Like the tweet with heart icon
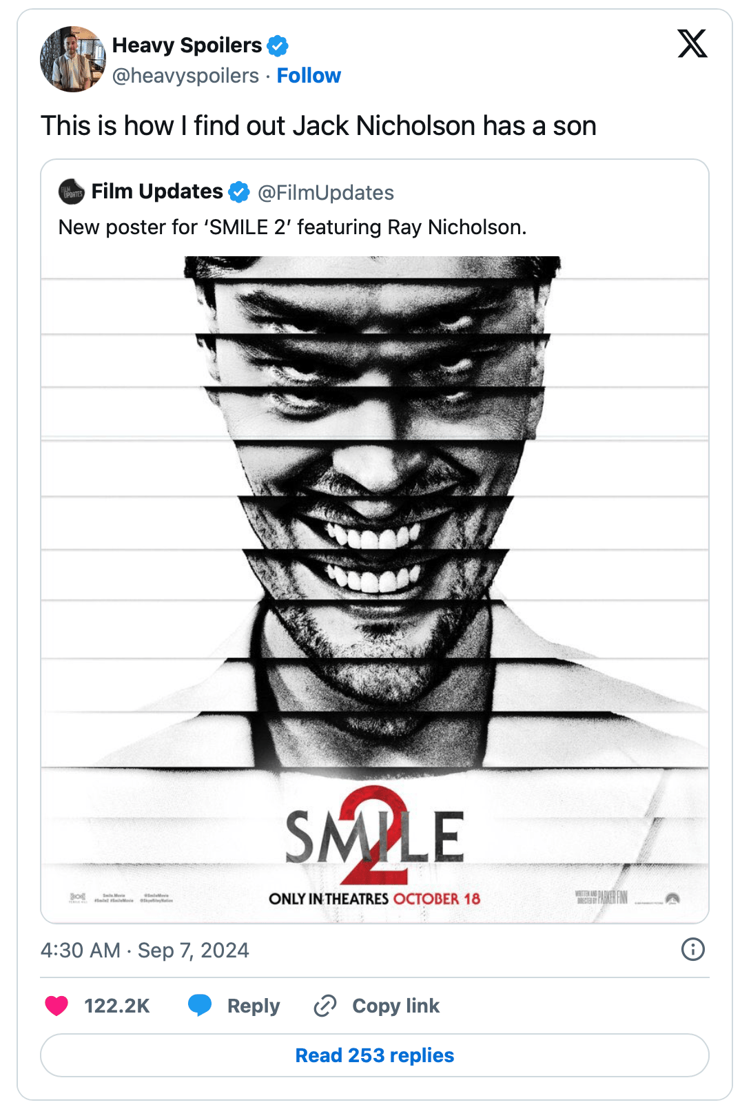The height and width of the screenshot is (1109, 751). (56, 1006)
